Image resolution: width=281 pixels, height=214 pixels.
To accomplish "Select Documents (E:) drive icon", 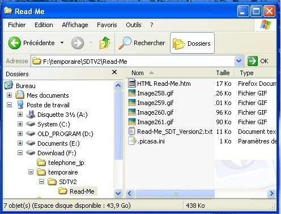I will [31, 143].
